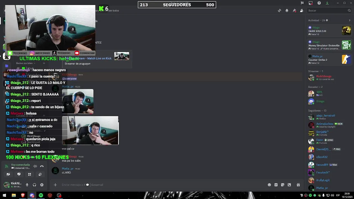Viewport: 354px width, 199px height.
Task: Toggle screen sharing in voice panel
Action: (x=19, y=174)
